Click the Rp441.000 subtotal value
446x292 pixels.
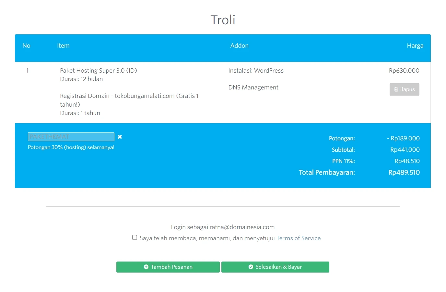tap(405, 150)
